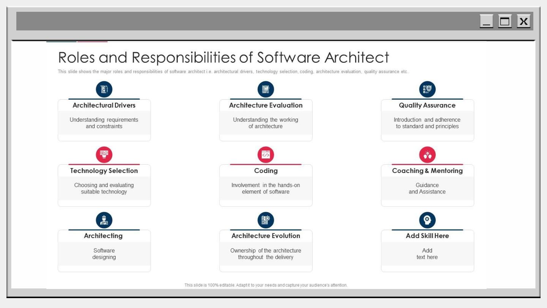
Task: Select the Technology Selection heading
Action: (x=104, y=171)
